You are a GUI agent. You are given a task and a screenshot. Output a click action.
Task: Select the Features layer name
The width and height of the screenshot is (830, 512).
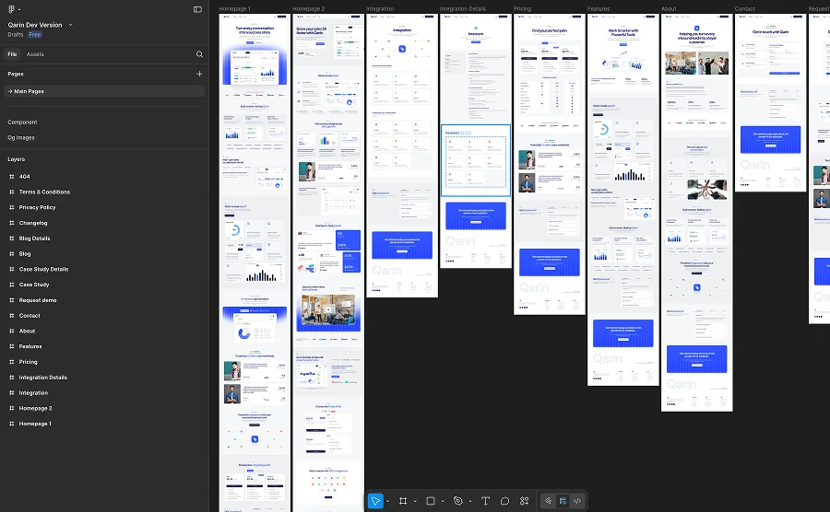click(30, 346)
